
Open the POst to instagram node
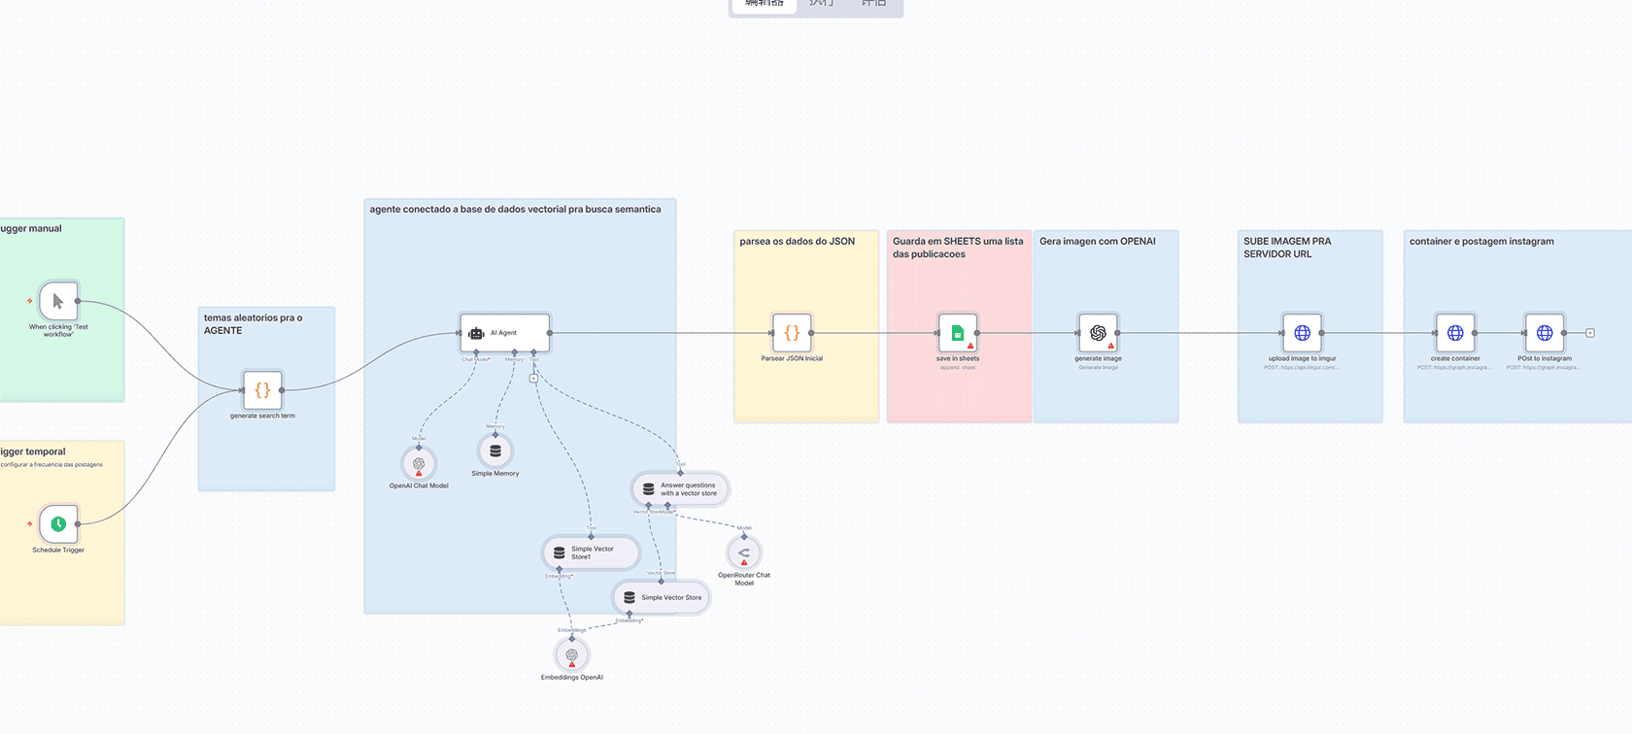pos(1545,333)
